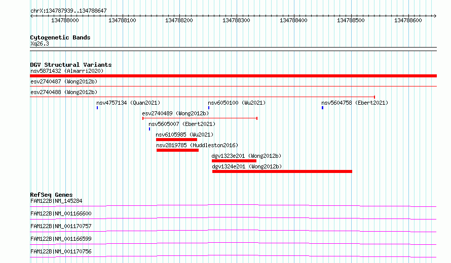Viewport: 451px width, 263px height.
Task: Select the red bar under nsv6105985
Action: (x=177, y=140)
